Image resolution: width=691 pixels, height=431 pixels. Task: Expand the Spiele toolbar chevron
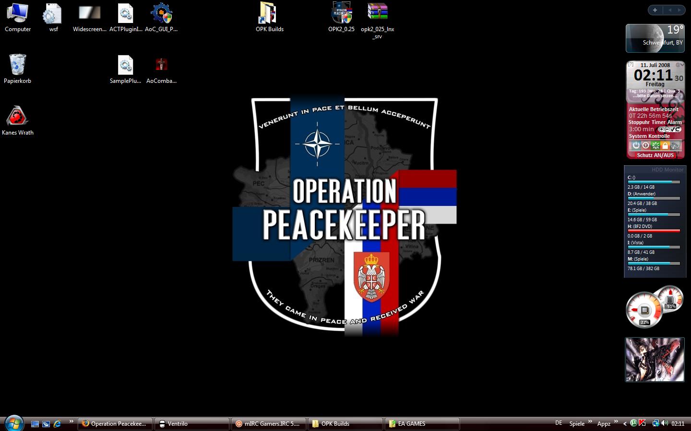coord(590,421)
